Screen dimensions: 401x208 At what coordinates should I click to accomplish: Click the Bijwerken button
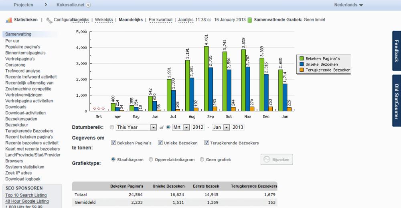coord(277,160)
